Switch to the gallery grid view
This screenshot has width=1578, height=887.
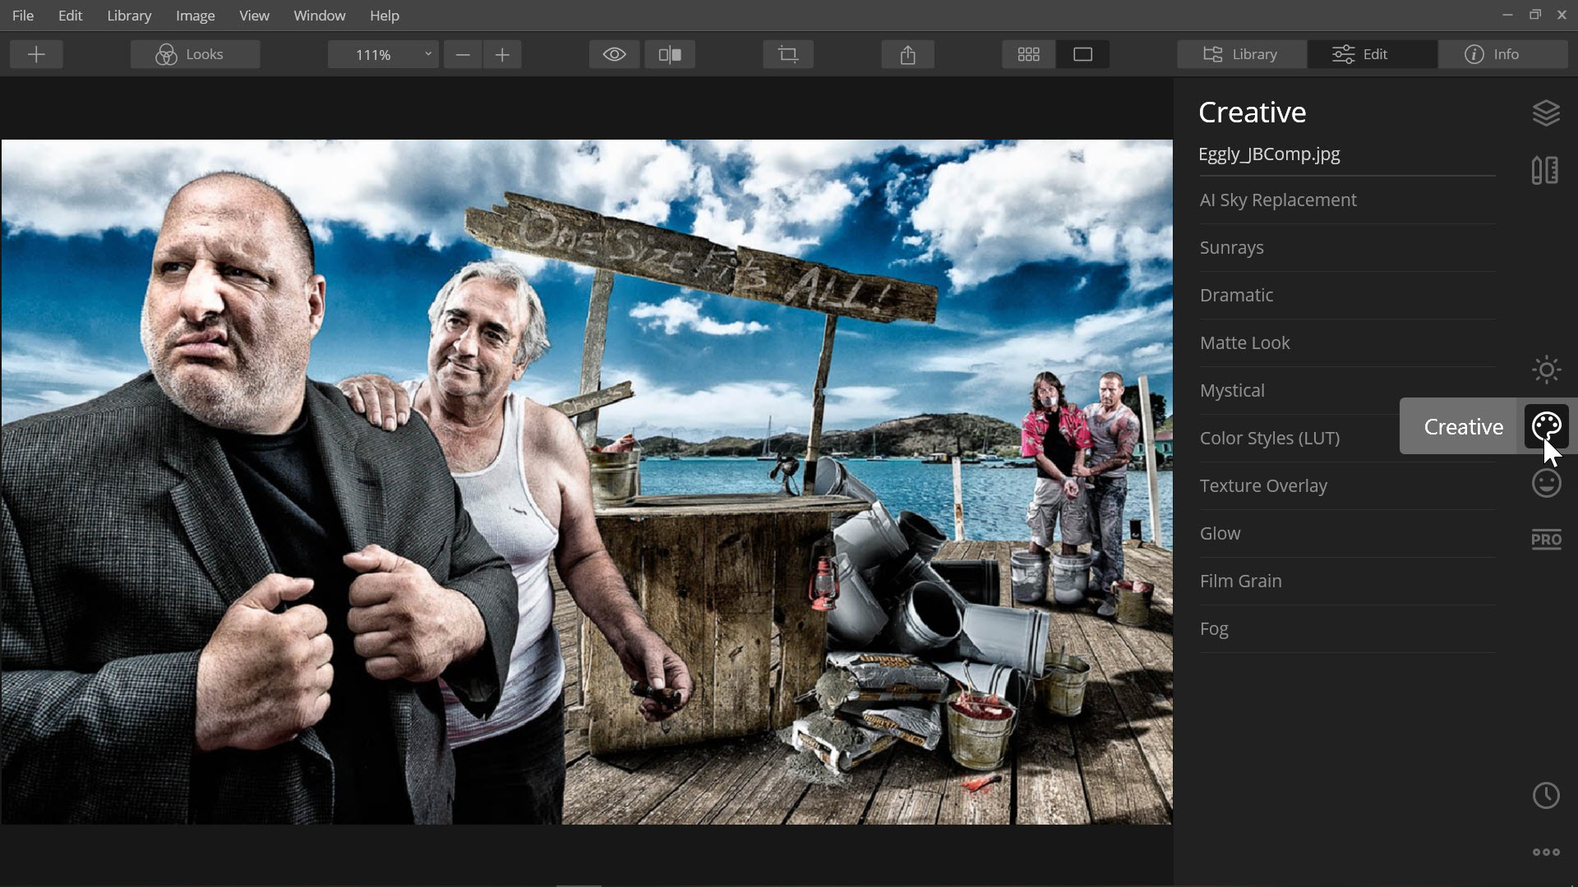pyautogui.click(x=1028, y=54)
